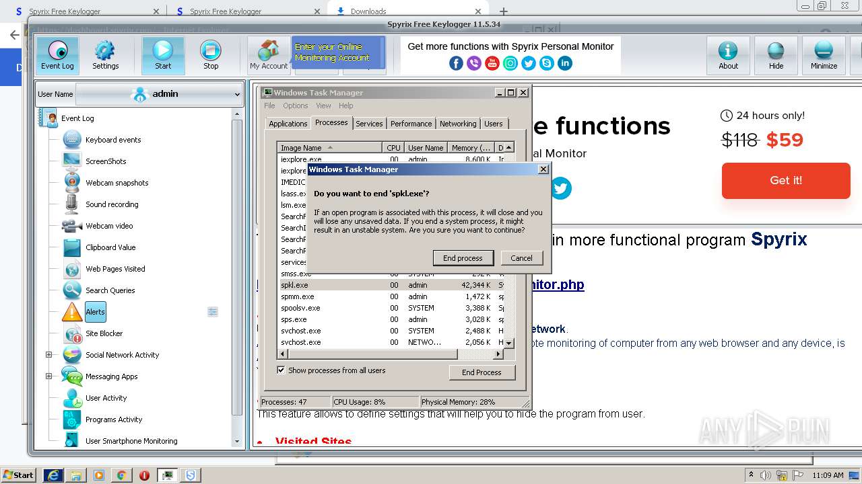Open Web Pages Visited log

(115, 269)
